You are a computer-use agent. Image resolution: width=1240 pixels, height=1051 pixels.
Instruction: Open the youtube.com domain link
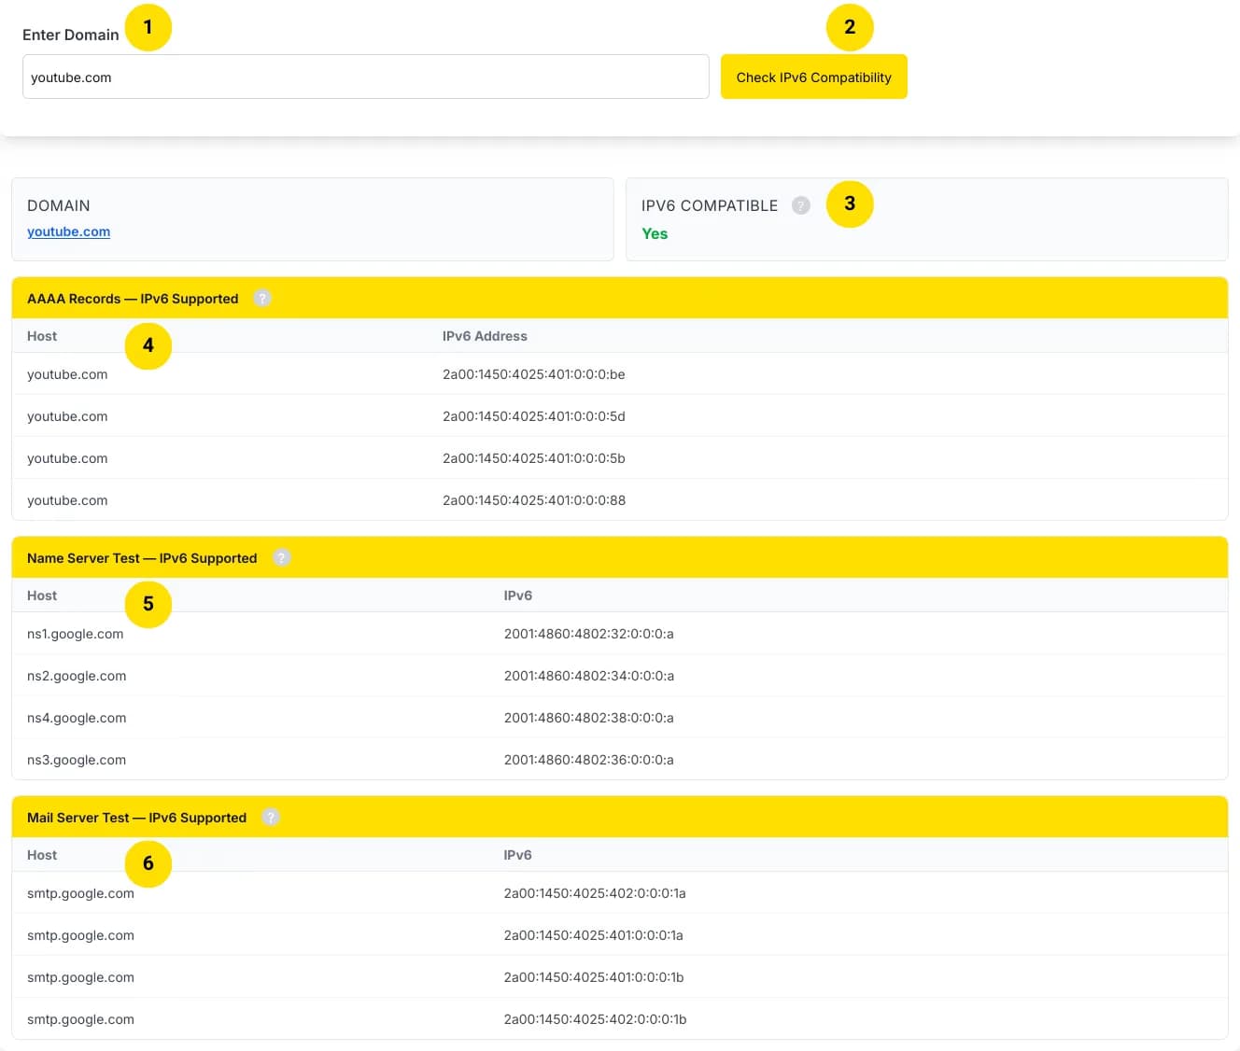(x=68, y=231)
